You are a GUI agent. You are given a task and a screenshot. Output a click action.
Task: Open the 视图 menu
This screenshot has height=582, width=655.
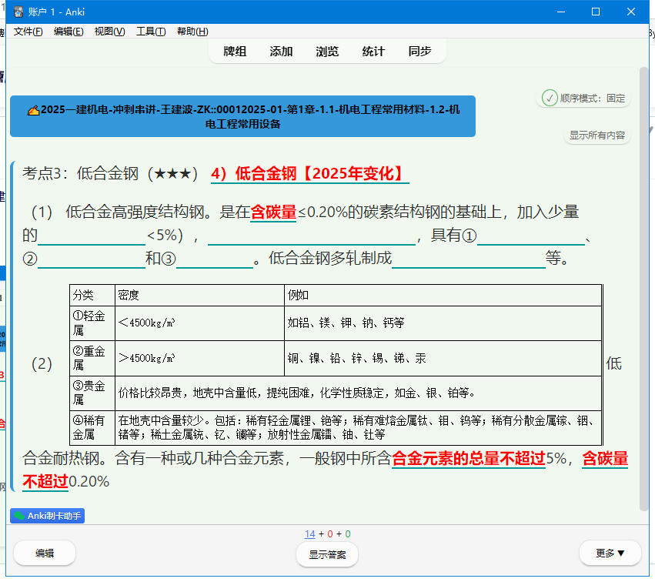click(109, 32)
